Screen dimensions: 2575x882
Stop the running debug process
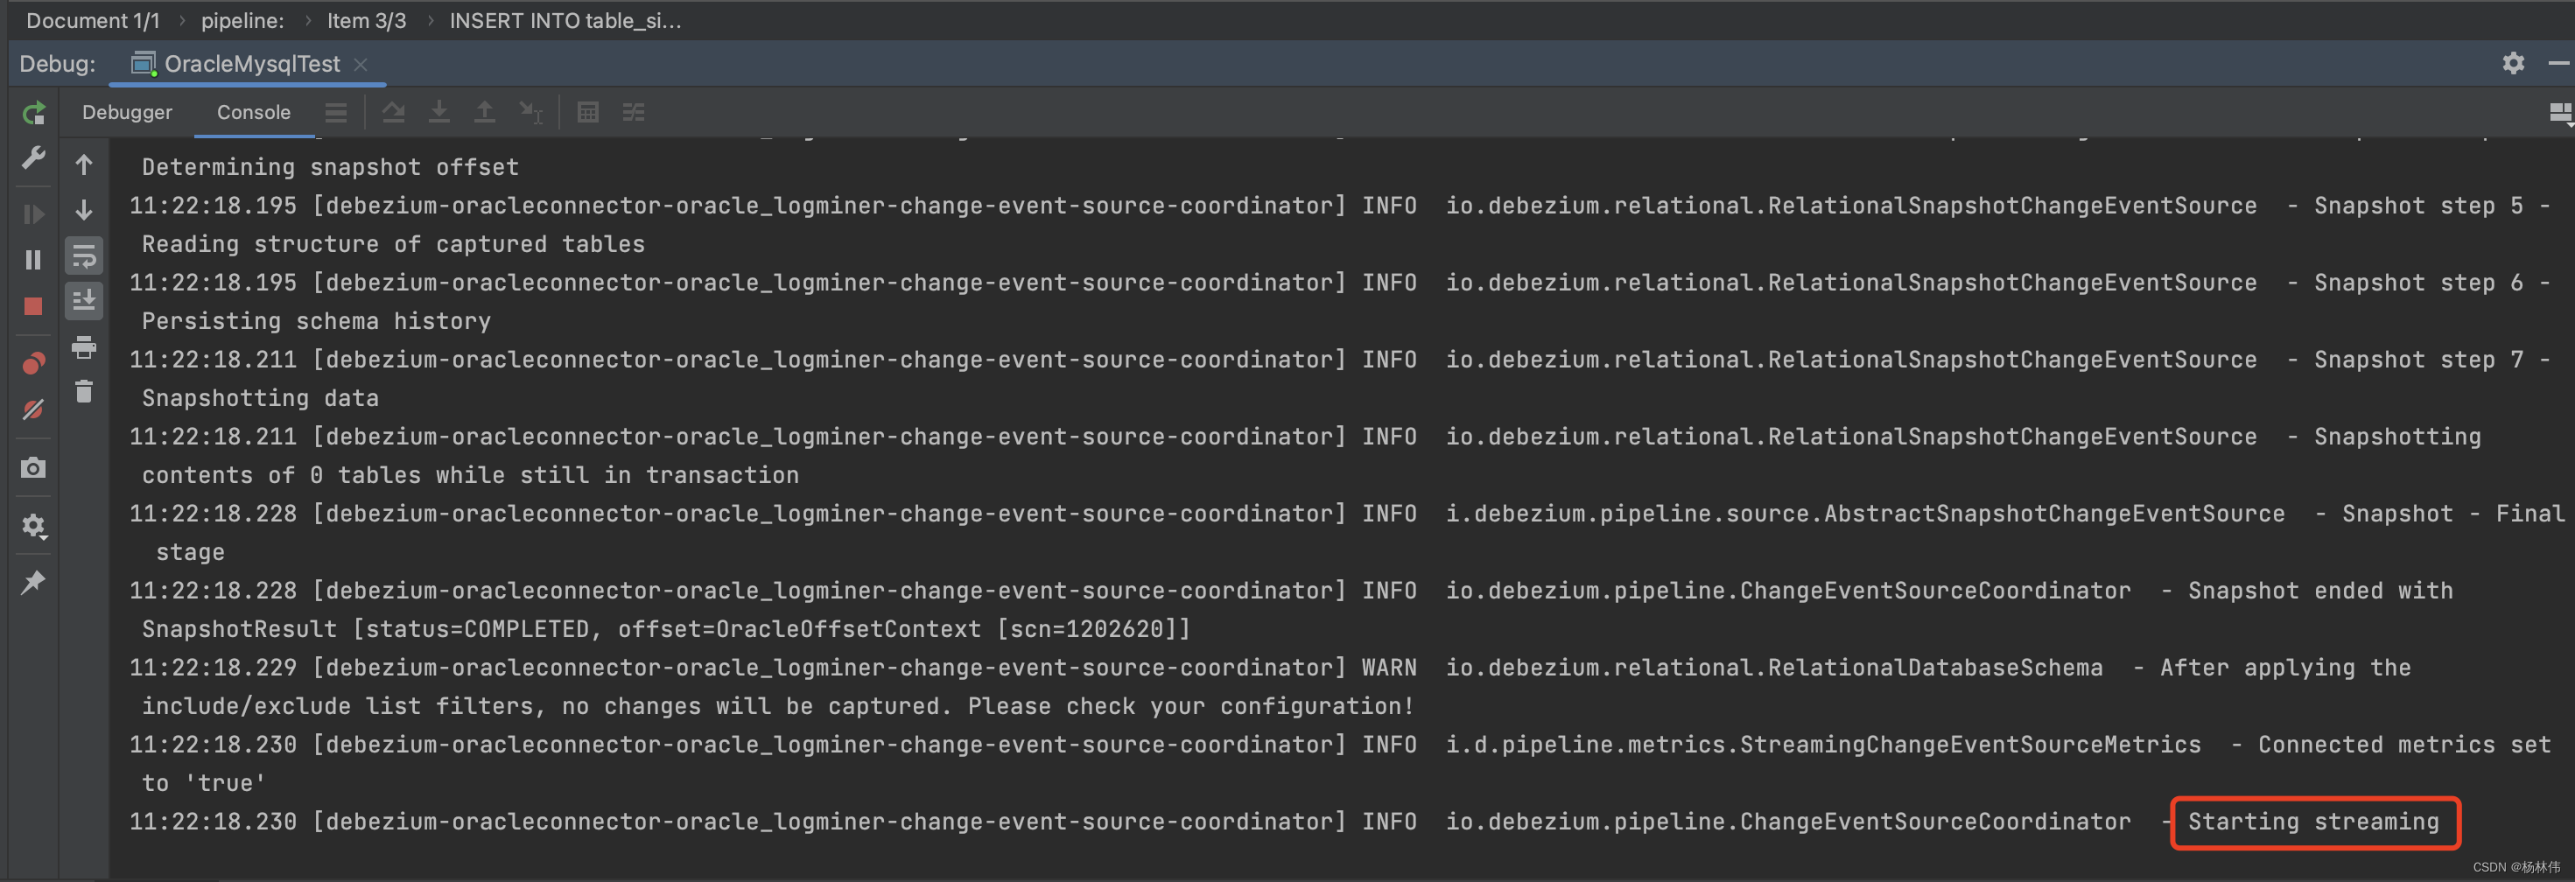(33, 306)
